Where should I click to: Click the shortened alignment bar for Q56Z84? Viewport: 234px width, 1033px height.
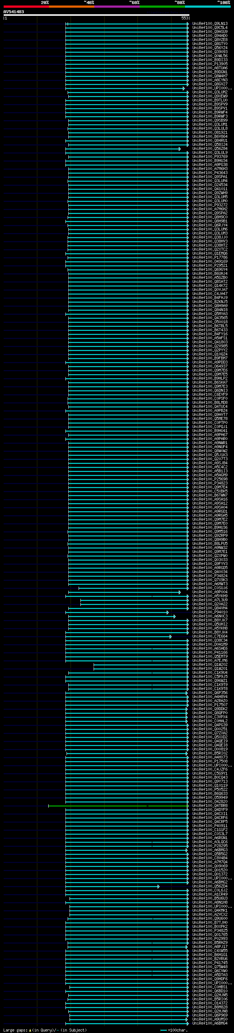(123, 149)
